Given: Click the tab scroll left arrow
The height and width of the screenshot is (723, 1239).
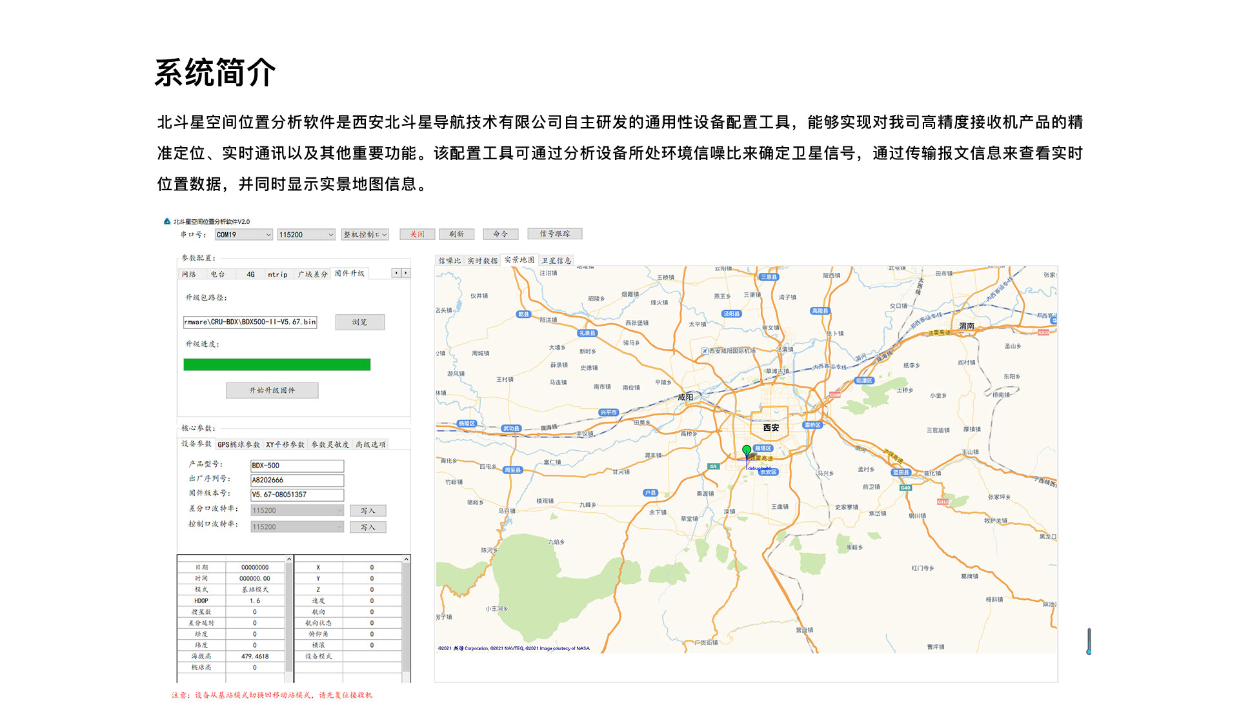Looking at the screenshot, I should [396, 273].
